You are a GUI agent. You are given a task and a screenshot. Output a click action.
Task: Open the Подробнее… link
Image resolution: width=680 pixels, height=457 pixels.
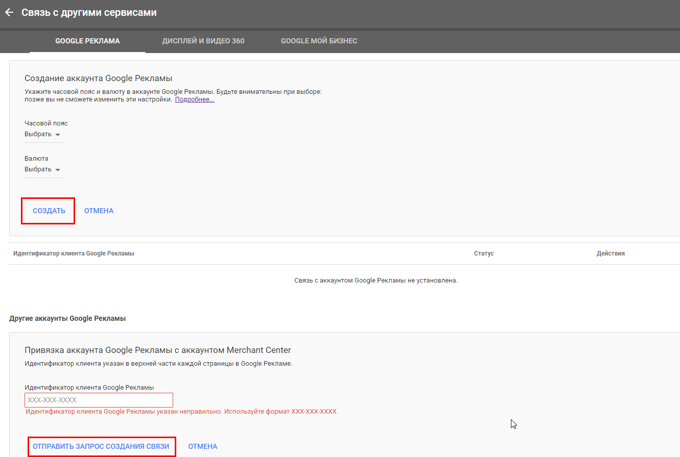[x=195, y=99]
